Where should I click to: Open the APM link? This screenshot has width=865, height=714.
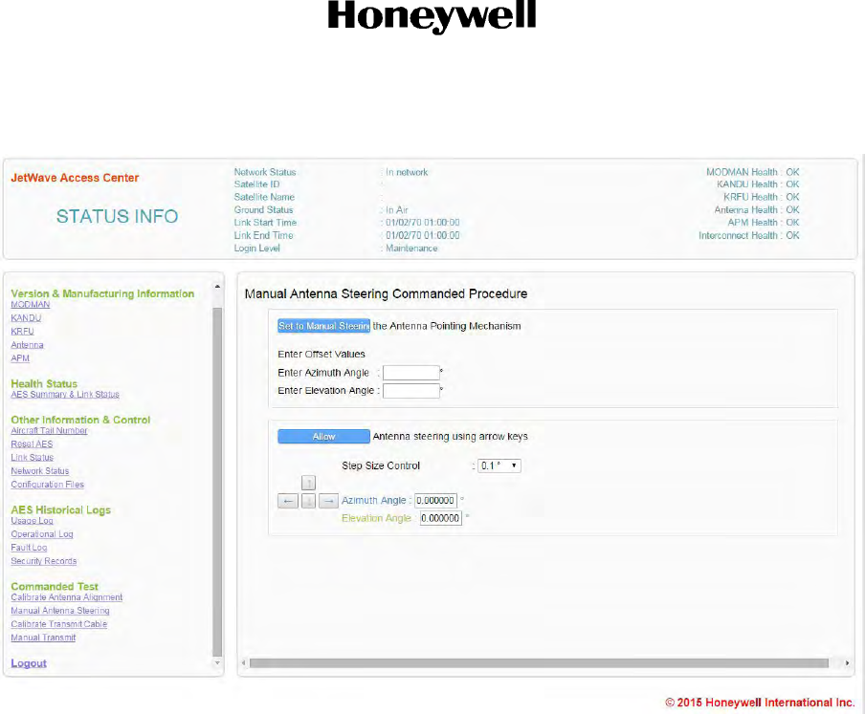pos(20,358)
